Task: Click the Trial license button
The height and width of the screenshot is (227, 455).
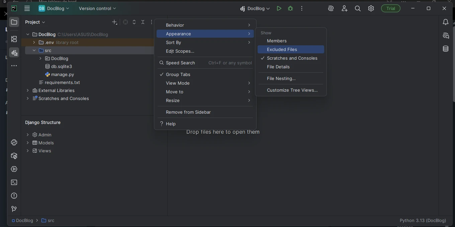Action: [x=390, y=9]
